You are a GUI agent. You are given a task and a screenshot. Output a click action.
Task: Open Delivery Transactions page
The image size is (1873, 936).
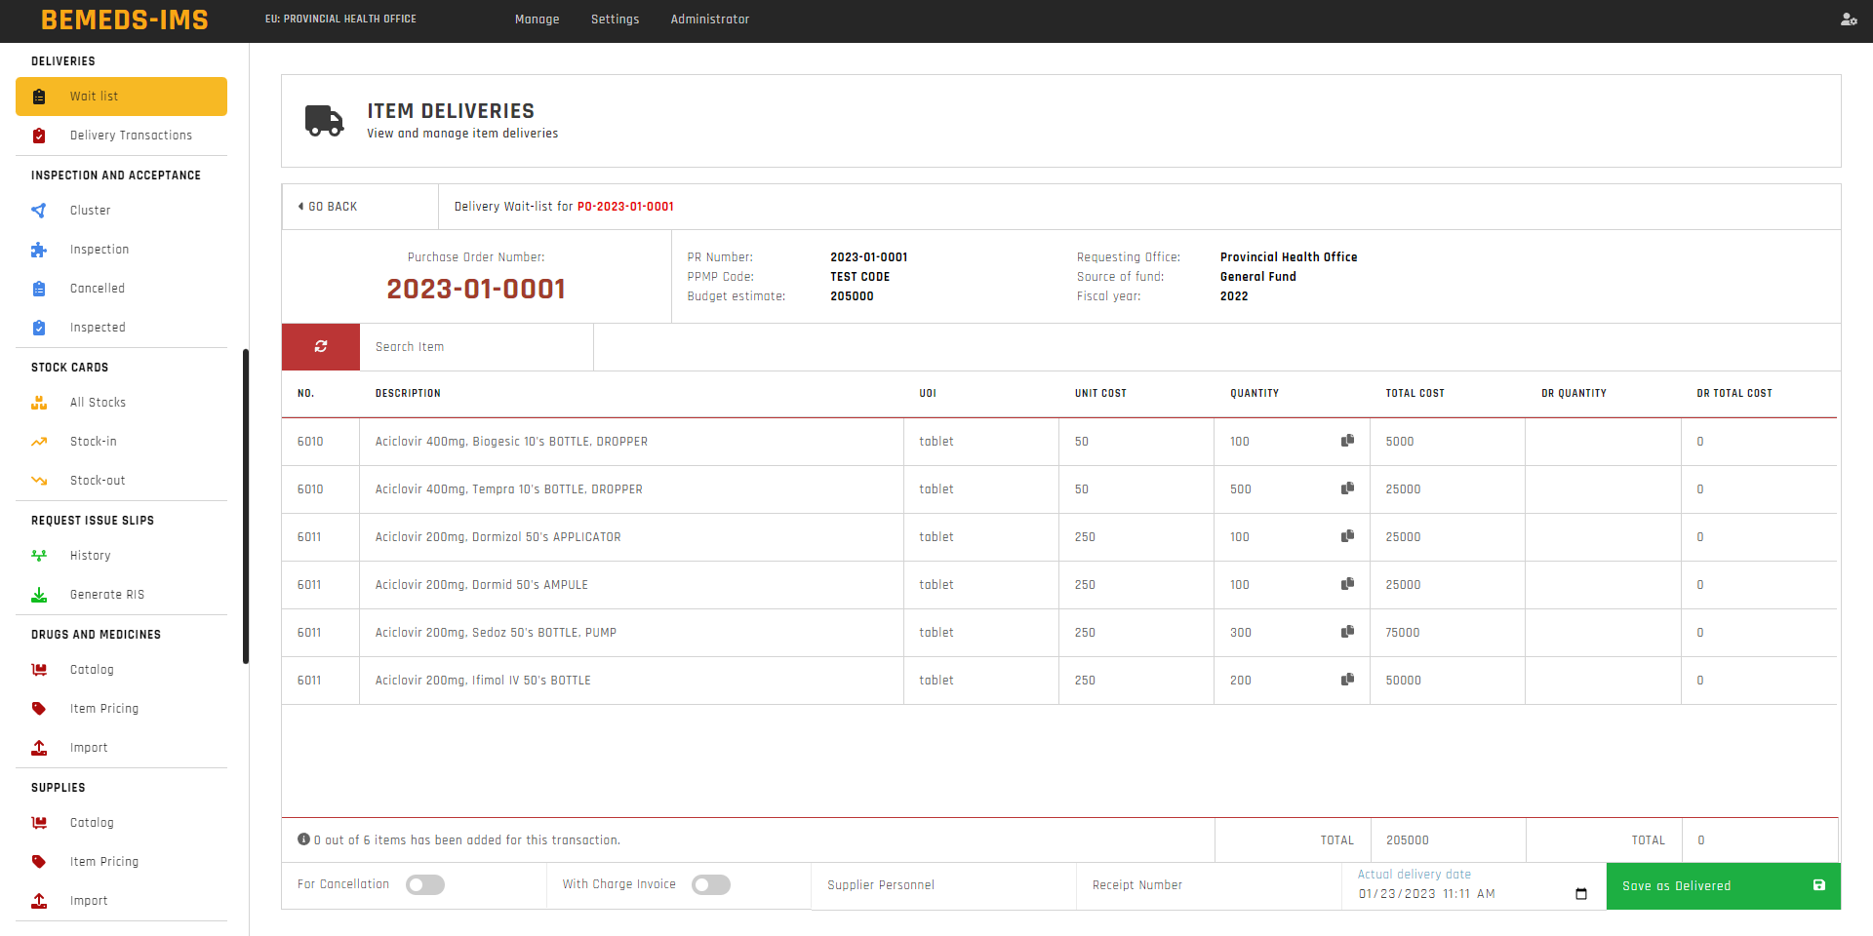[x=131, y=136]
